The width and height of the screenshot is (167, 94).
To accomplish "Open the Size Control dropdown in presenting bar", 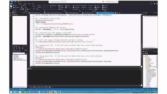I will [63, 2].
